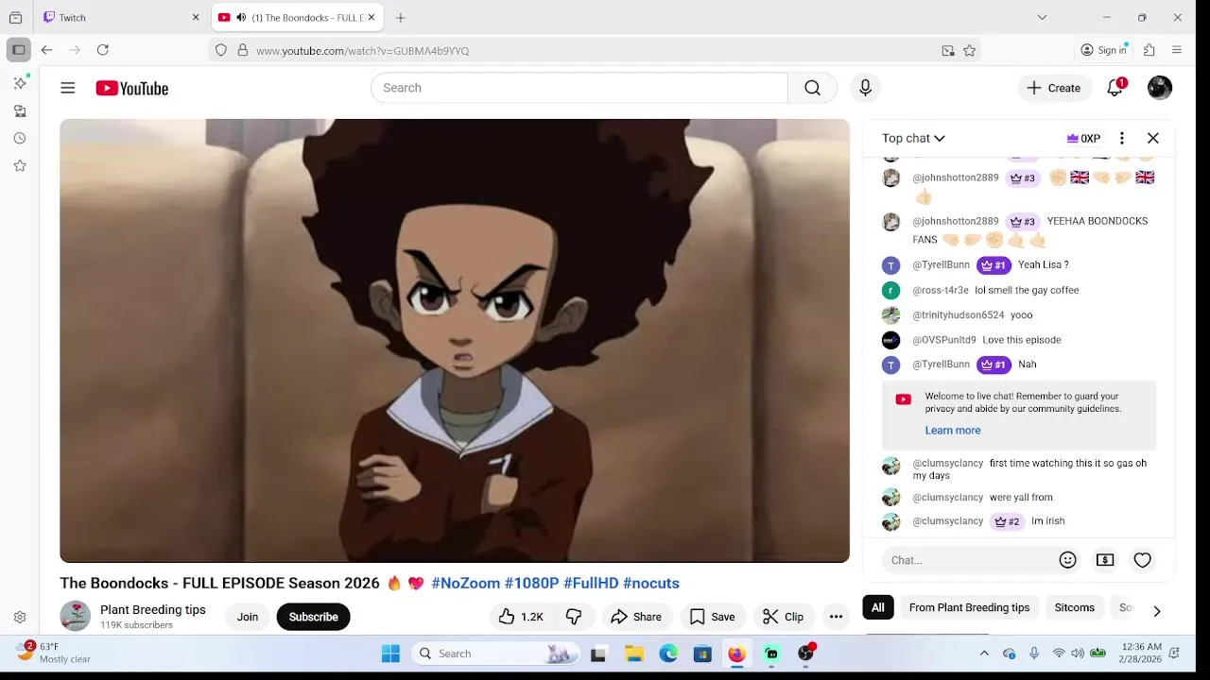Start voice search with the microphone
Viewport: 1210px width, 680px height.
[x=865, y=88]
